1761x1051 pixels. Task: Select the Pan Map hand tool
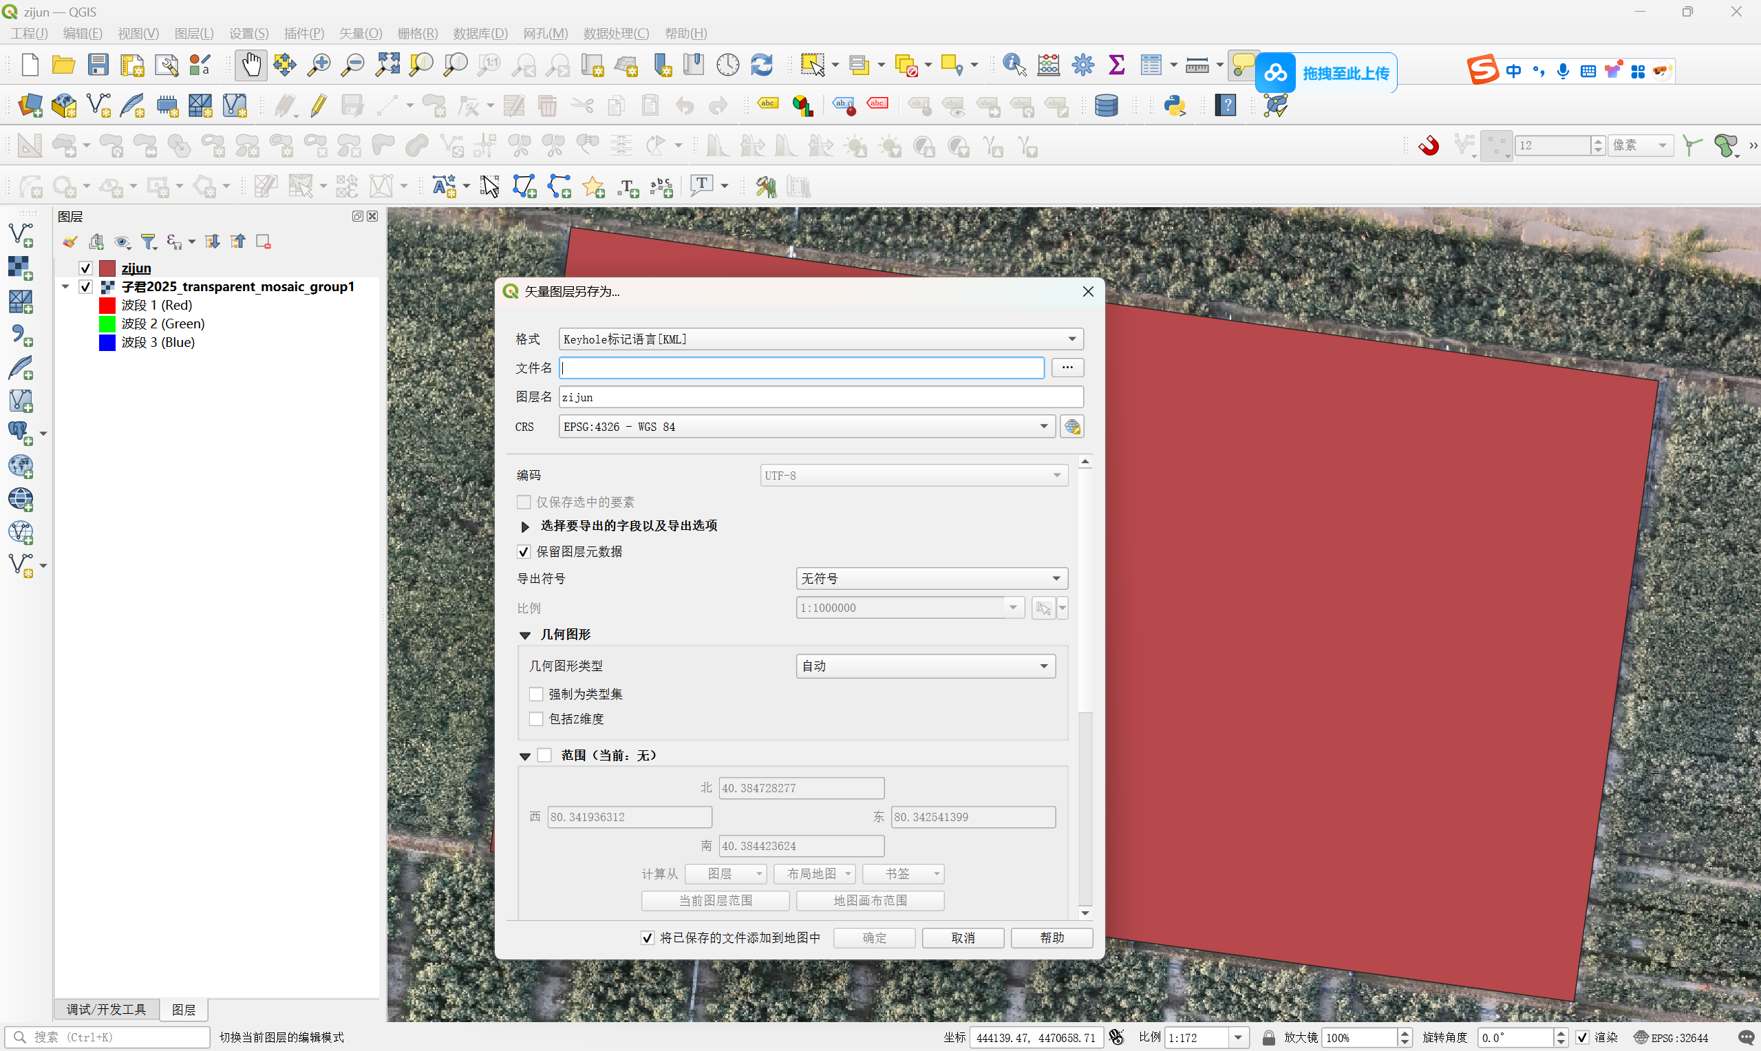coord(250,65)
